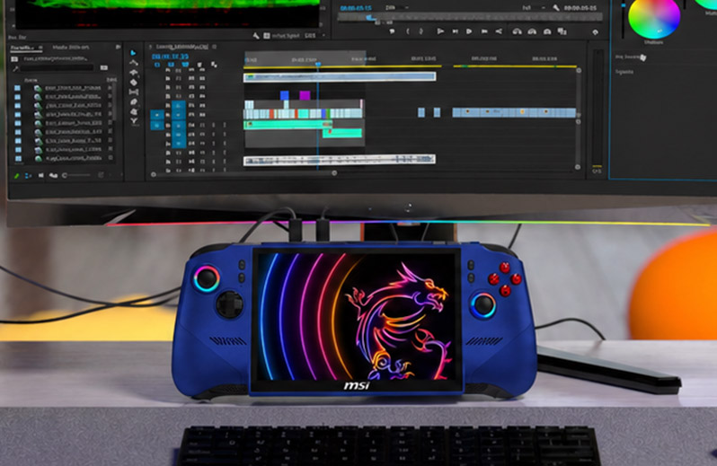The width and height of the screenshot is (717, 466).
Task: Select the purple clip on the timeline
Action: click(305, 95)
